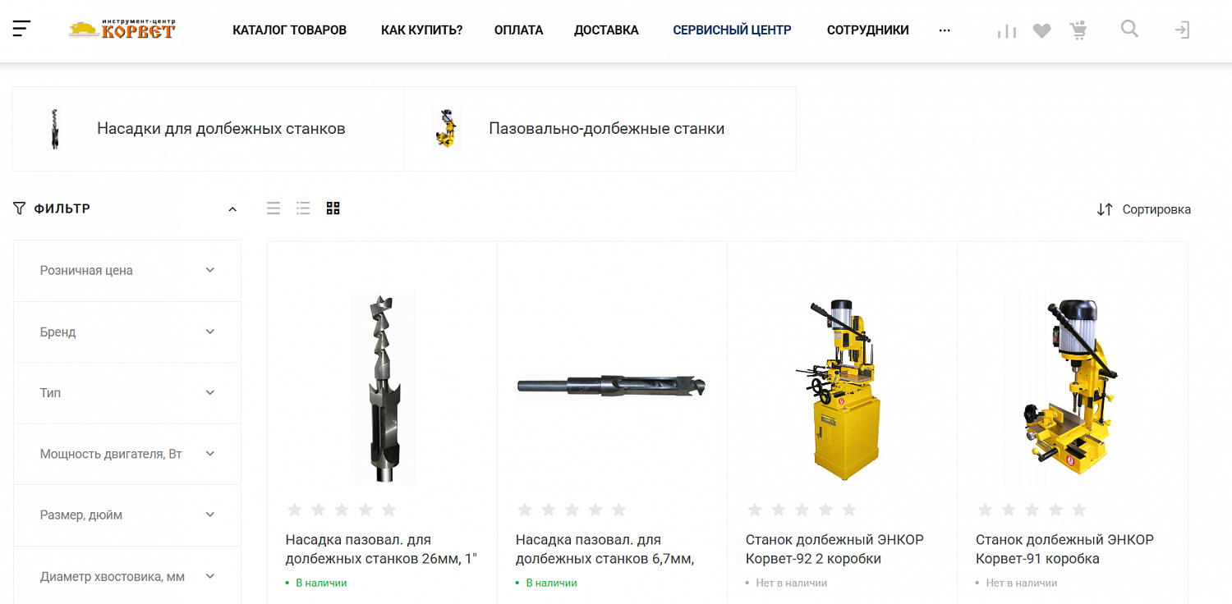This screenshot has width=1232, height=604.
Task: Expand the Бренд filter section
Action: pyautogui.click(x=127, y=332)
